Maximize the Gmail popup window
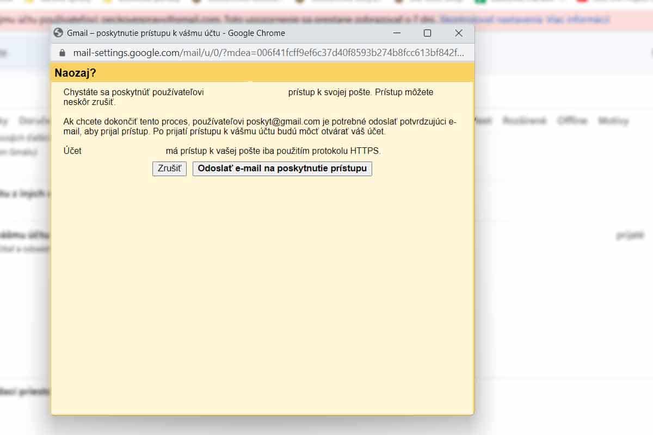 pos(427,33)
